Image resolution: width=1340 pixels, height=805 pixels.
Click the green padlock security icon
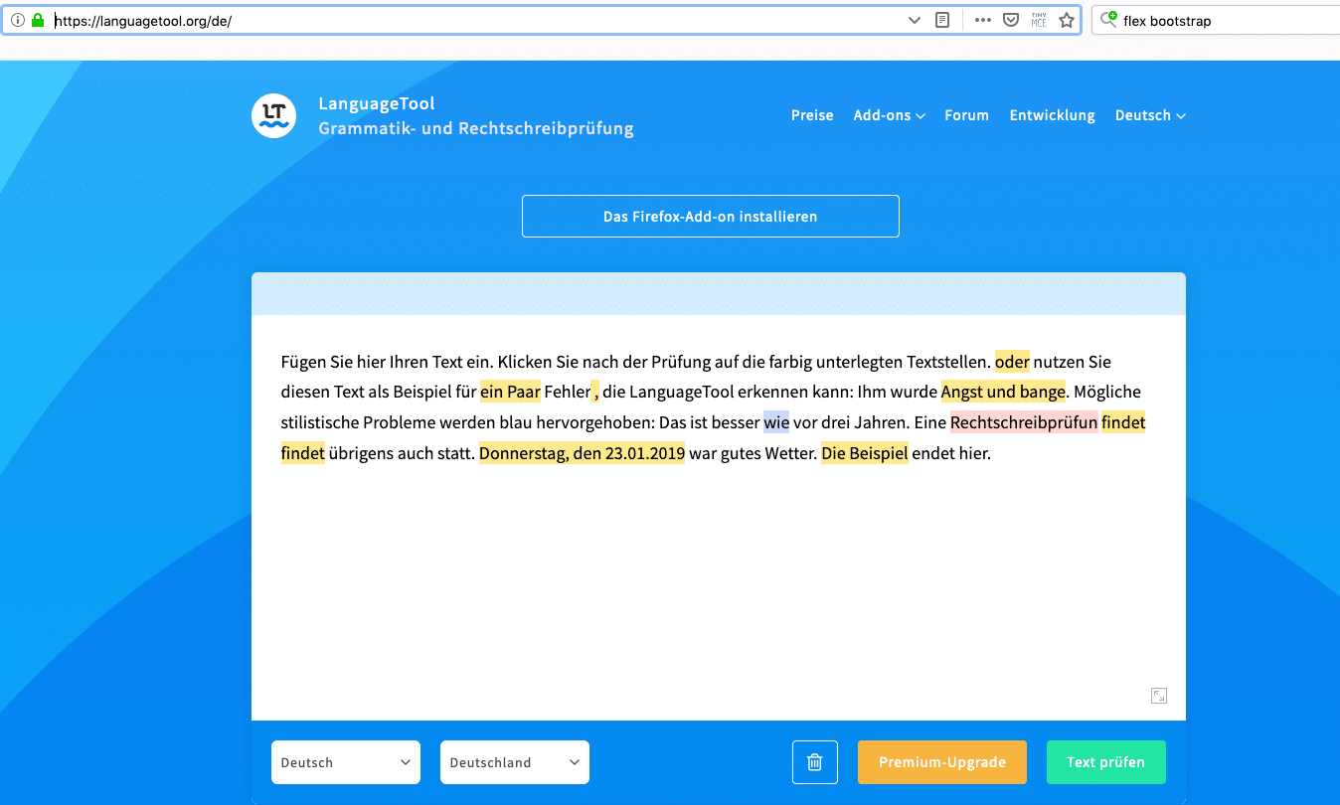(38, 20)
